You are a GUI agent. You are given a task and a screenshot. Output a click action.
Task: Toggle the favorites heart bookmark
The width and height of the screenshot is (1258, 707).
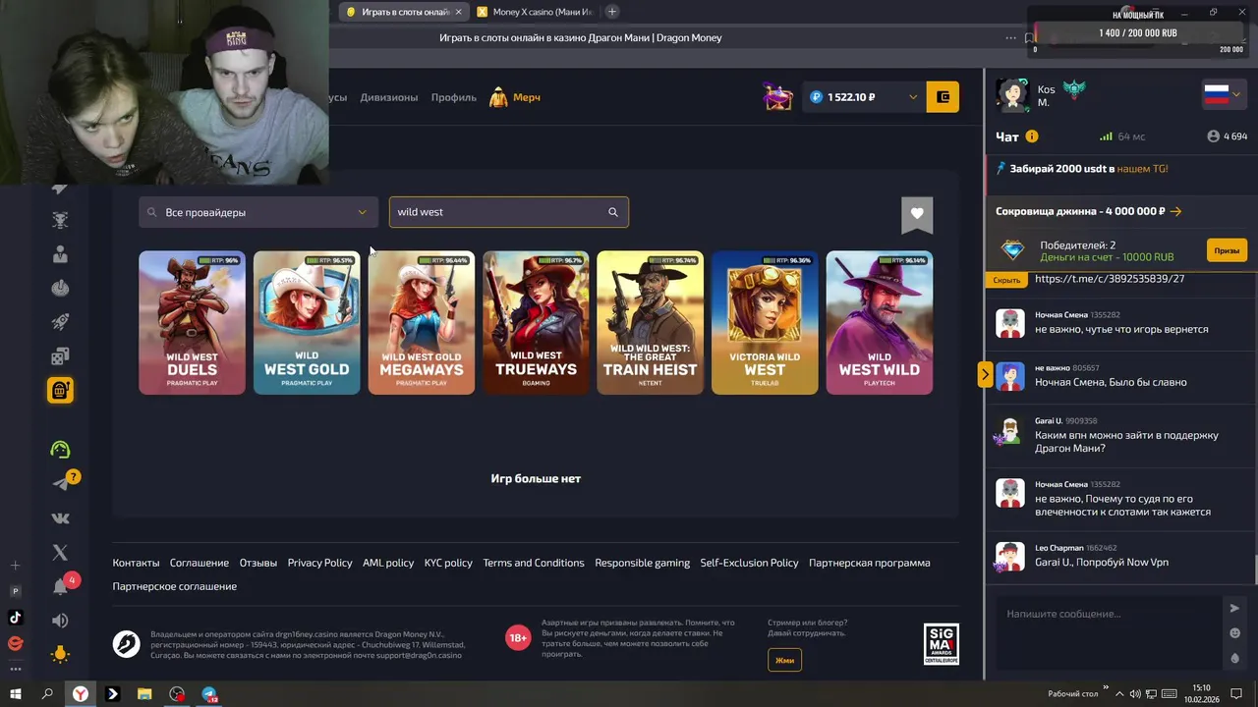(917, 214)
